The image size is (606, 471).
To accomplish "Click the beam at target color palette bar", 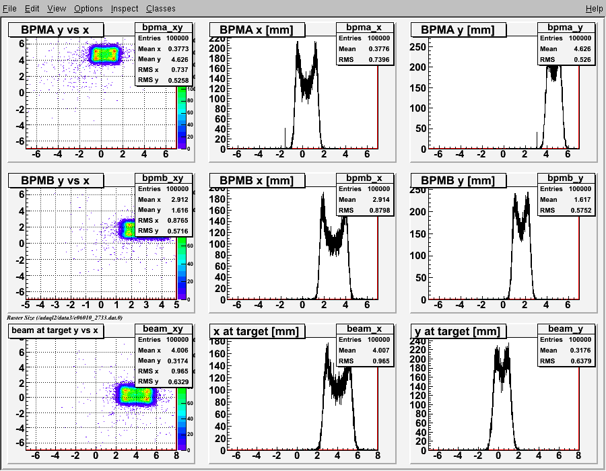I will pos(182,419).
